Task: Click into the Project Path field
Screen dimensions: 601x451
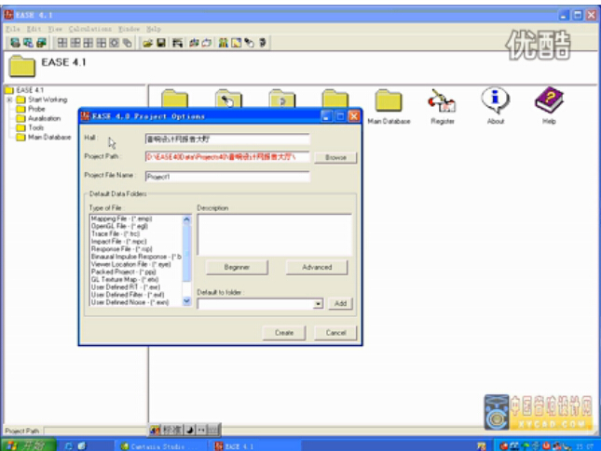Action: (x=227, y=157)
